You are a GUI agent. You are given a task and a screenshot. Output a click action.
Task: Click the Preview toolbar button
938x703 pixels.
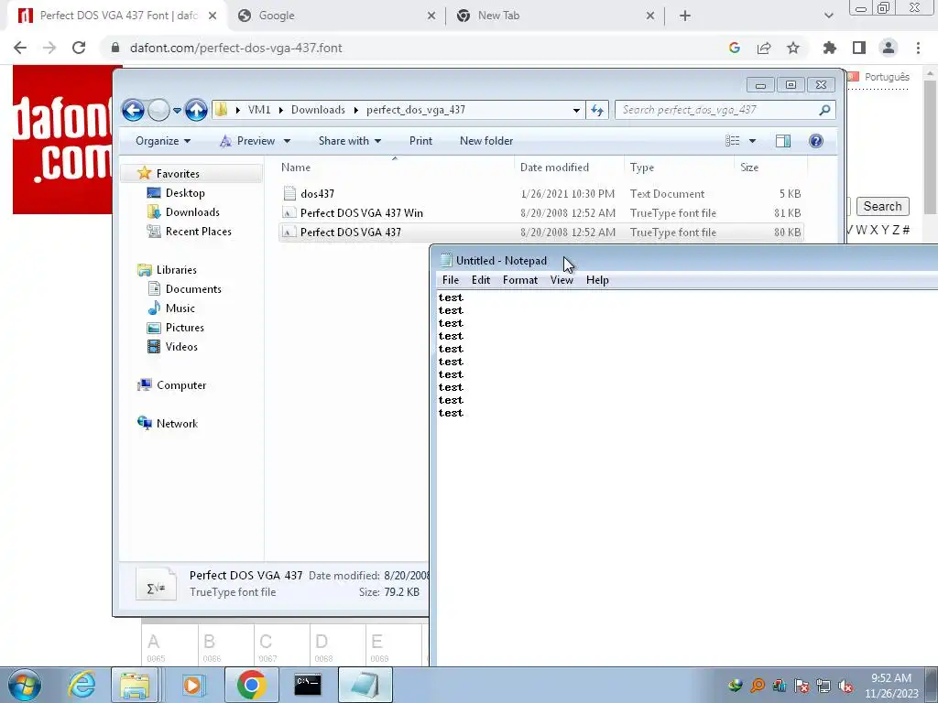pyautogui.click(x=247, y=141)
